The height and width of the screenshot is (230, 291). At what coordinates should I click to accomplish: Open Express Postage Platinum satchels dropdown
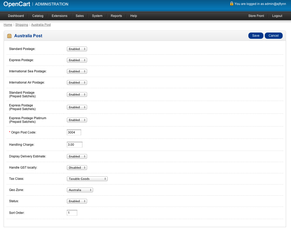[x=77, y=120]
